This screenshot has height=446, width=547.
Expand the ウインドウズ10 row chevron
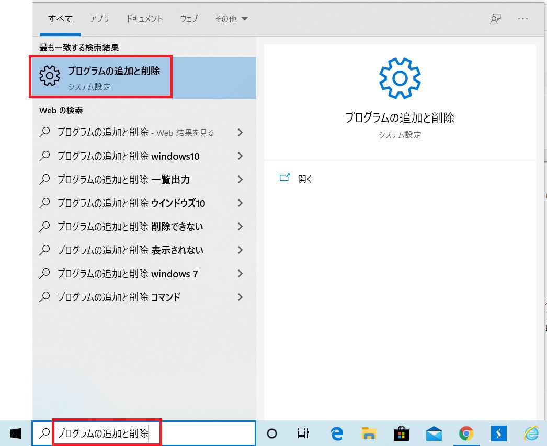point(240,203)
